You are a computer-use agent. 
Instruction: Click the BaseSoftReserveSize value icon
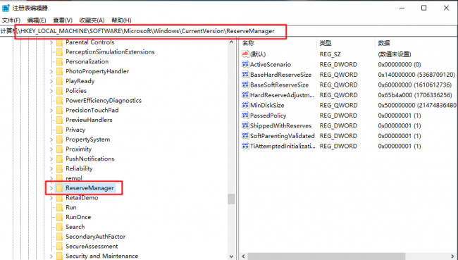point(245,85)
